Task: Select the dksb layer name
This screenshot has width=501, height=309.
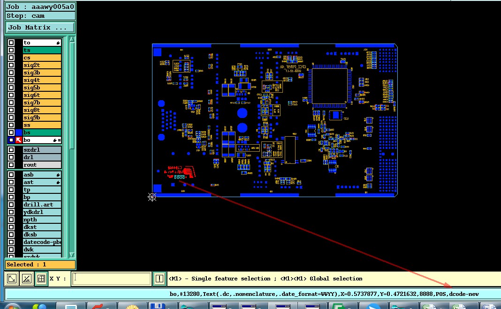Action: coord(42,235)
